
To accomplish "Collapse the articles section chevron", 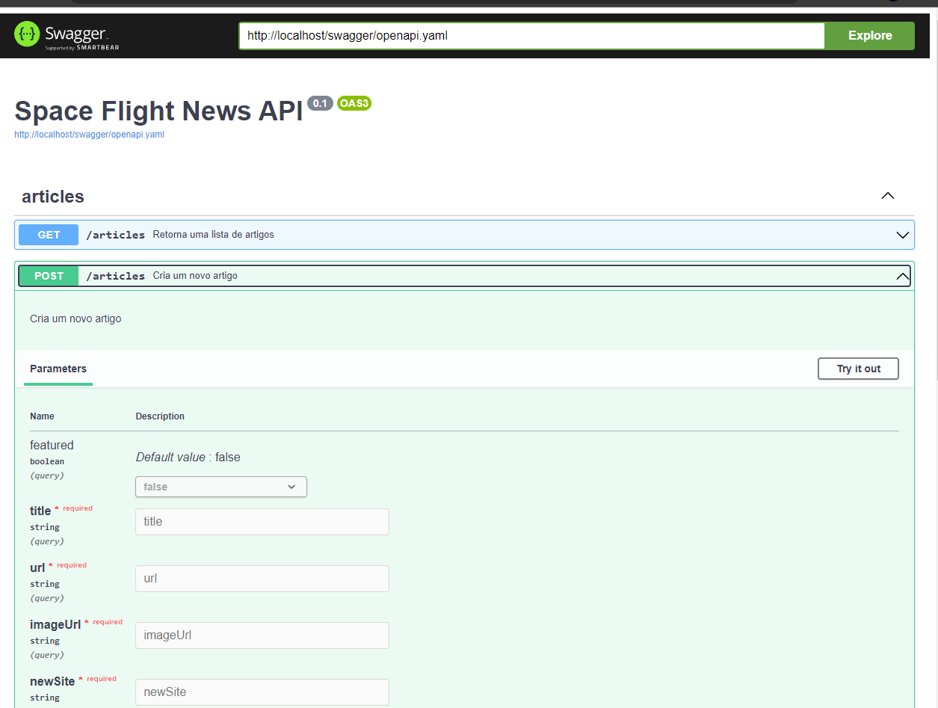I will (x=887, y=196).
